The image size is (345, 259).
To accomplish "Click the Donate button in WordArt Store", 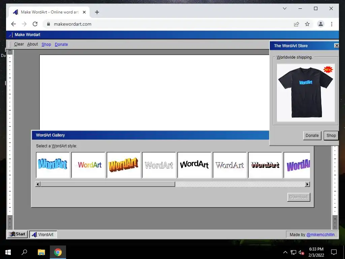I will tap(312, 136).
